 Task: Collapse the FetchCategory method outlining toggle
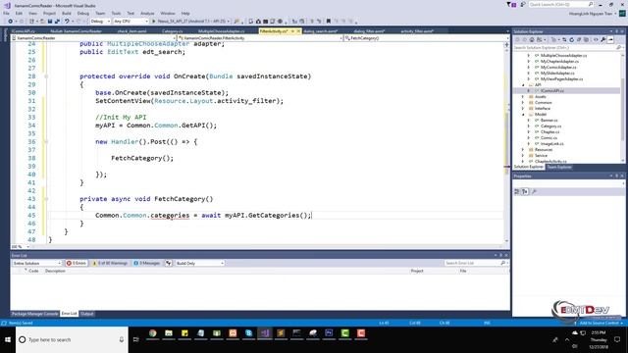46,199
